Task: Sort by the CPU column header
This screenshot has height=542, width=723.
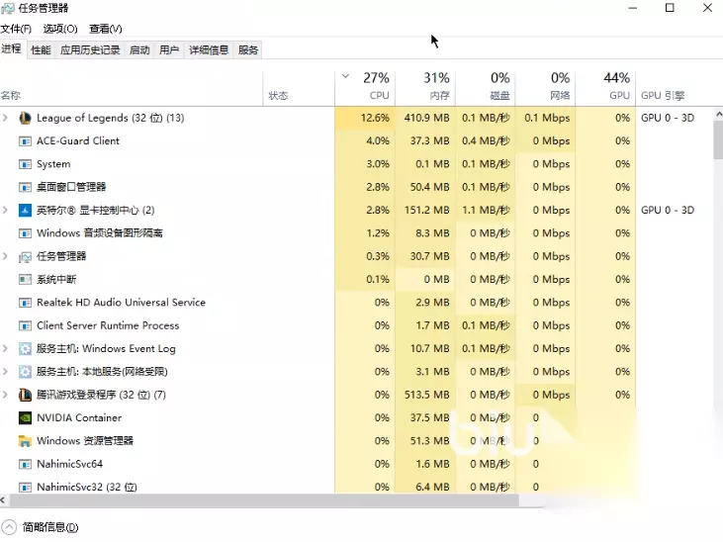Action: pyautogui.click(x=365, y=88)
